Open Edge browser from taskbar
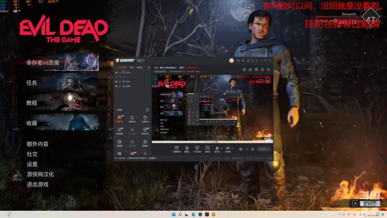 (x=193, y=214)
